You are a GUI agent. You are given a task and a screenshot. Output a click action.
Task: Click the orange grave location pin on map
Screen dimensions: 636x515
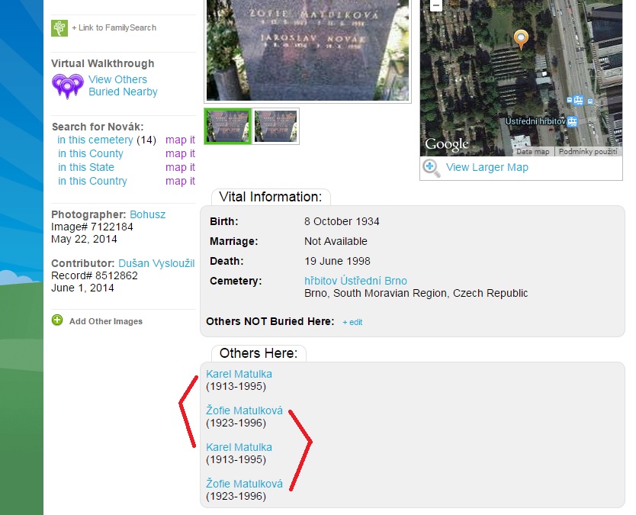click(x=520, y=39)
